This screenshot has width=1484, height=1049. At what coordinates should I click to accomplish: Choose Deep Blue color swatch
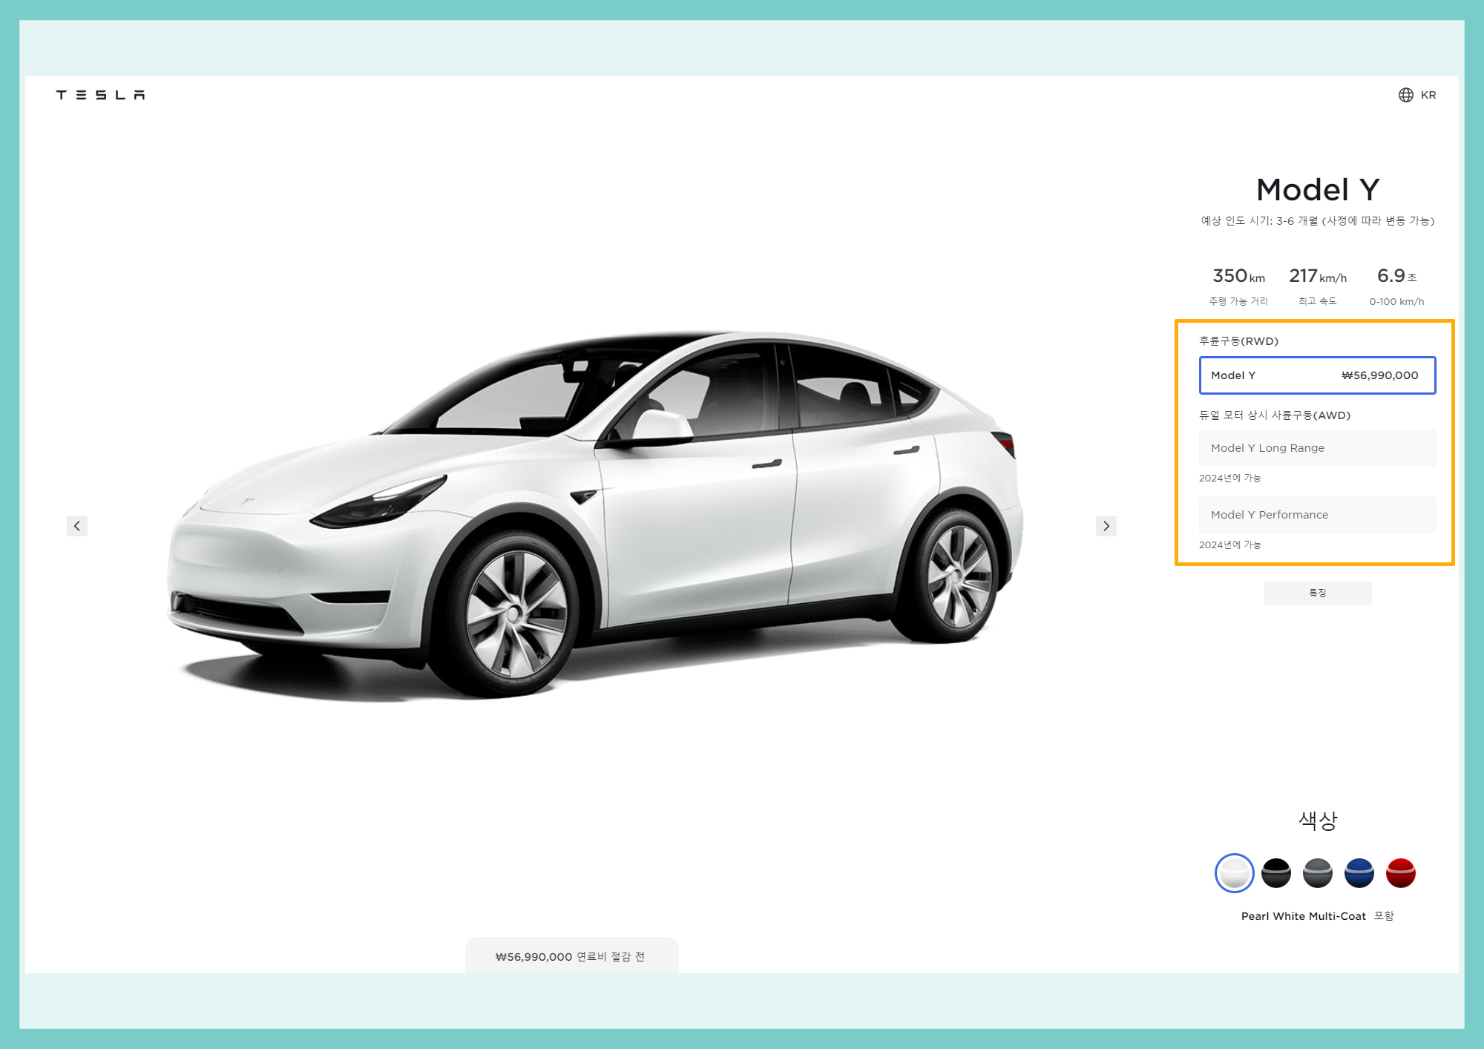(x=1359, y=873)
